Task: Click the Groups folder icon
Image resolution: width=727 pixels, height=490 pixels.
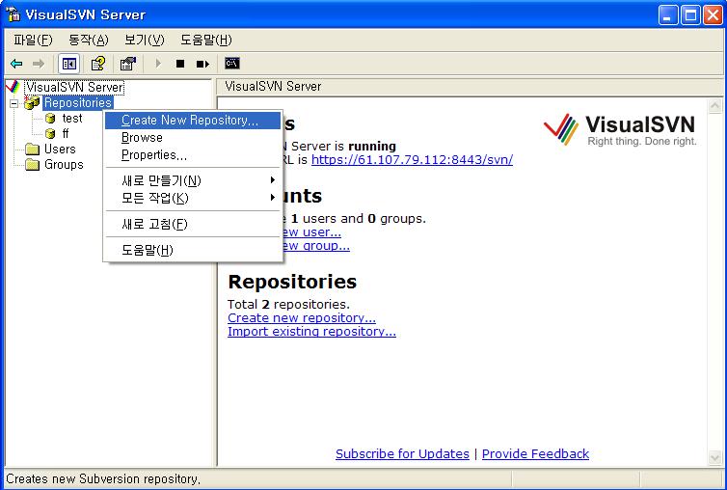Action: click(32, 165)
